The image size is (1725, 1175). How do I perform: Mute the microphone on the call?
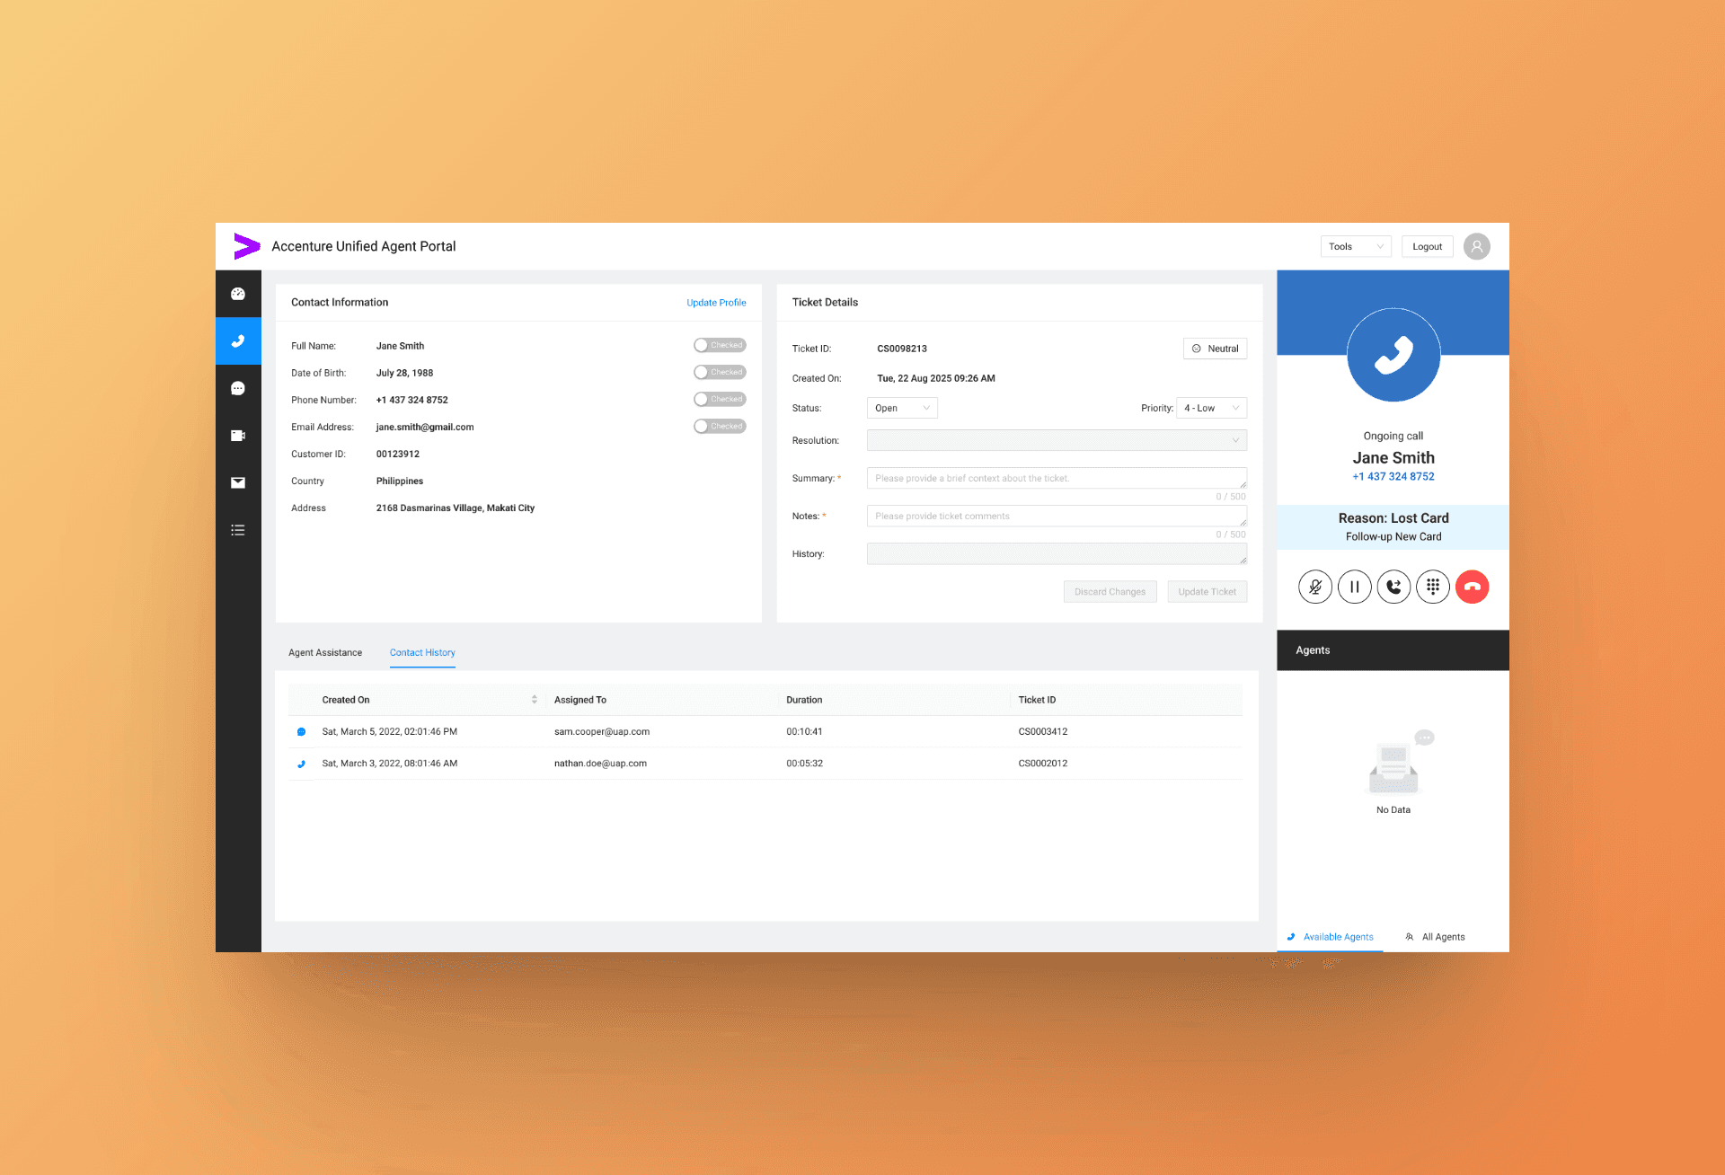(1314, 587)
